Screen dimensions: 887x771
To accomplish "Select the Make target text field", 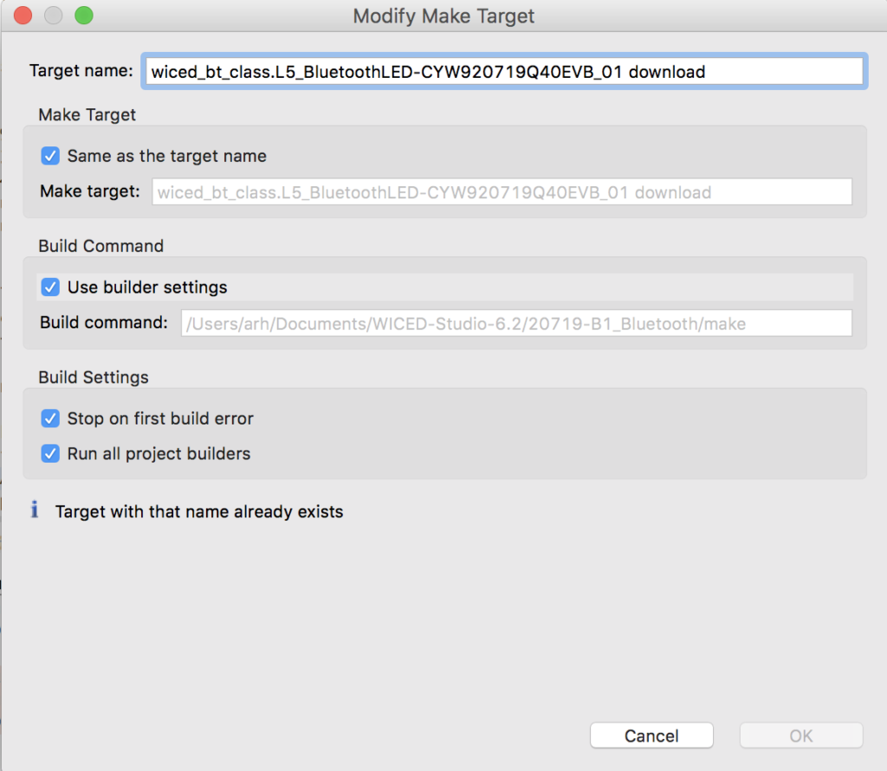I will point(502,191).
